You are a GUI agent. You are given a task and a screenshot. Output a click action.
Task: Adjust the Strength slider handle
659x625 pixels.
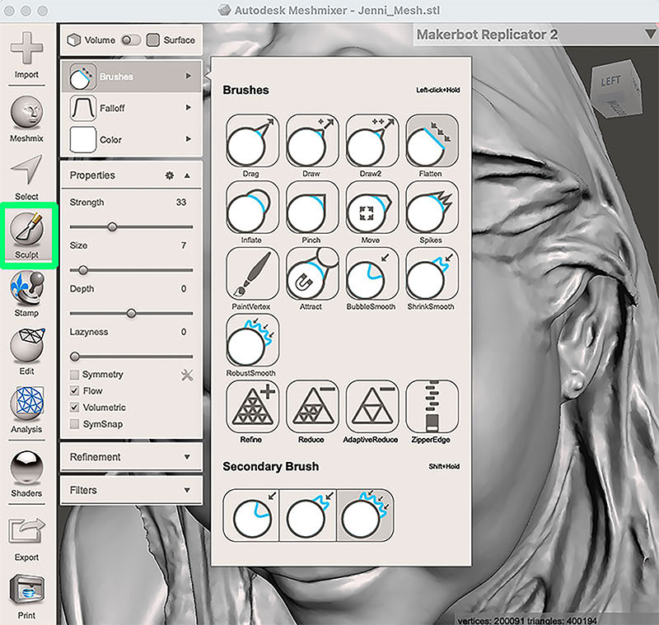(x=112, y=227)
